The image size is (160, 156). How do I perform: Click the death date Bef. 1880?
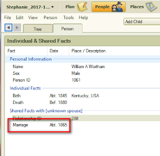58,102
